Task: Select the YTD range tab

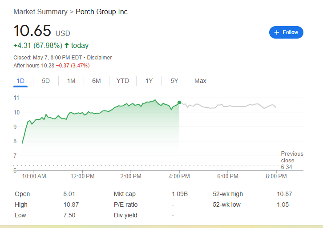Action: (x=122, y=81)
